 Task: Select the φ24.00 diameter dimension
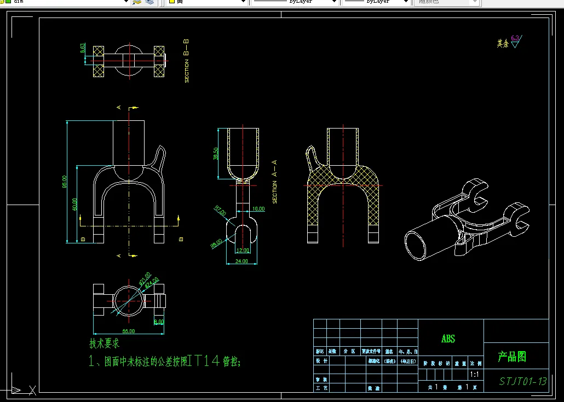pyautogui.click(x=152, y=283)
